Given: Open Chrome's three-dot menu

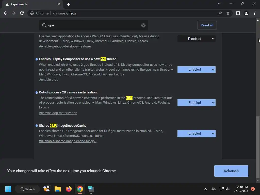Looking at the screenshot, I should pos(254,13).
